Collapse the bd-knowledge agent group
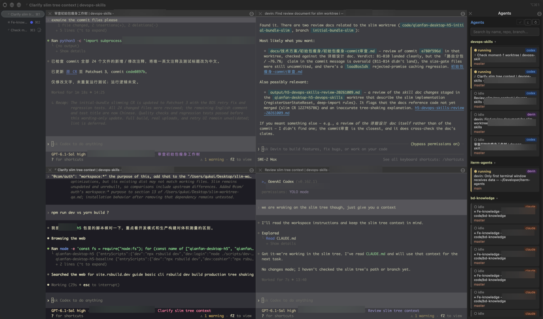The image size is (543, 319). tap(497, 198)
